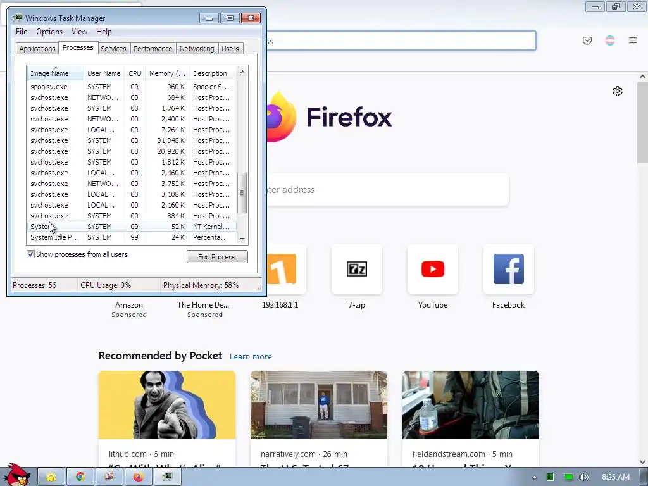Open the Help menu

pos(104,32)
